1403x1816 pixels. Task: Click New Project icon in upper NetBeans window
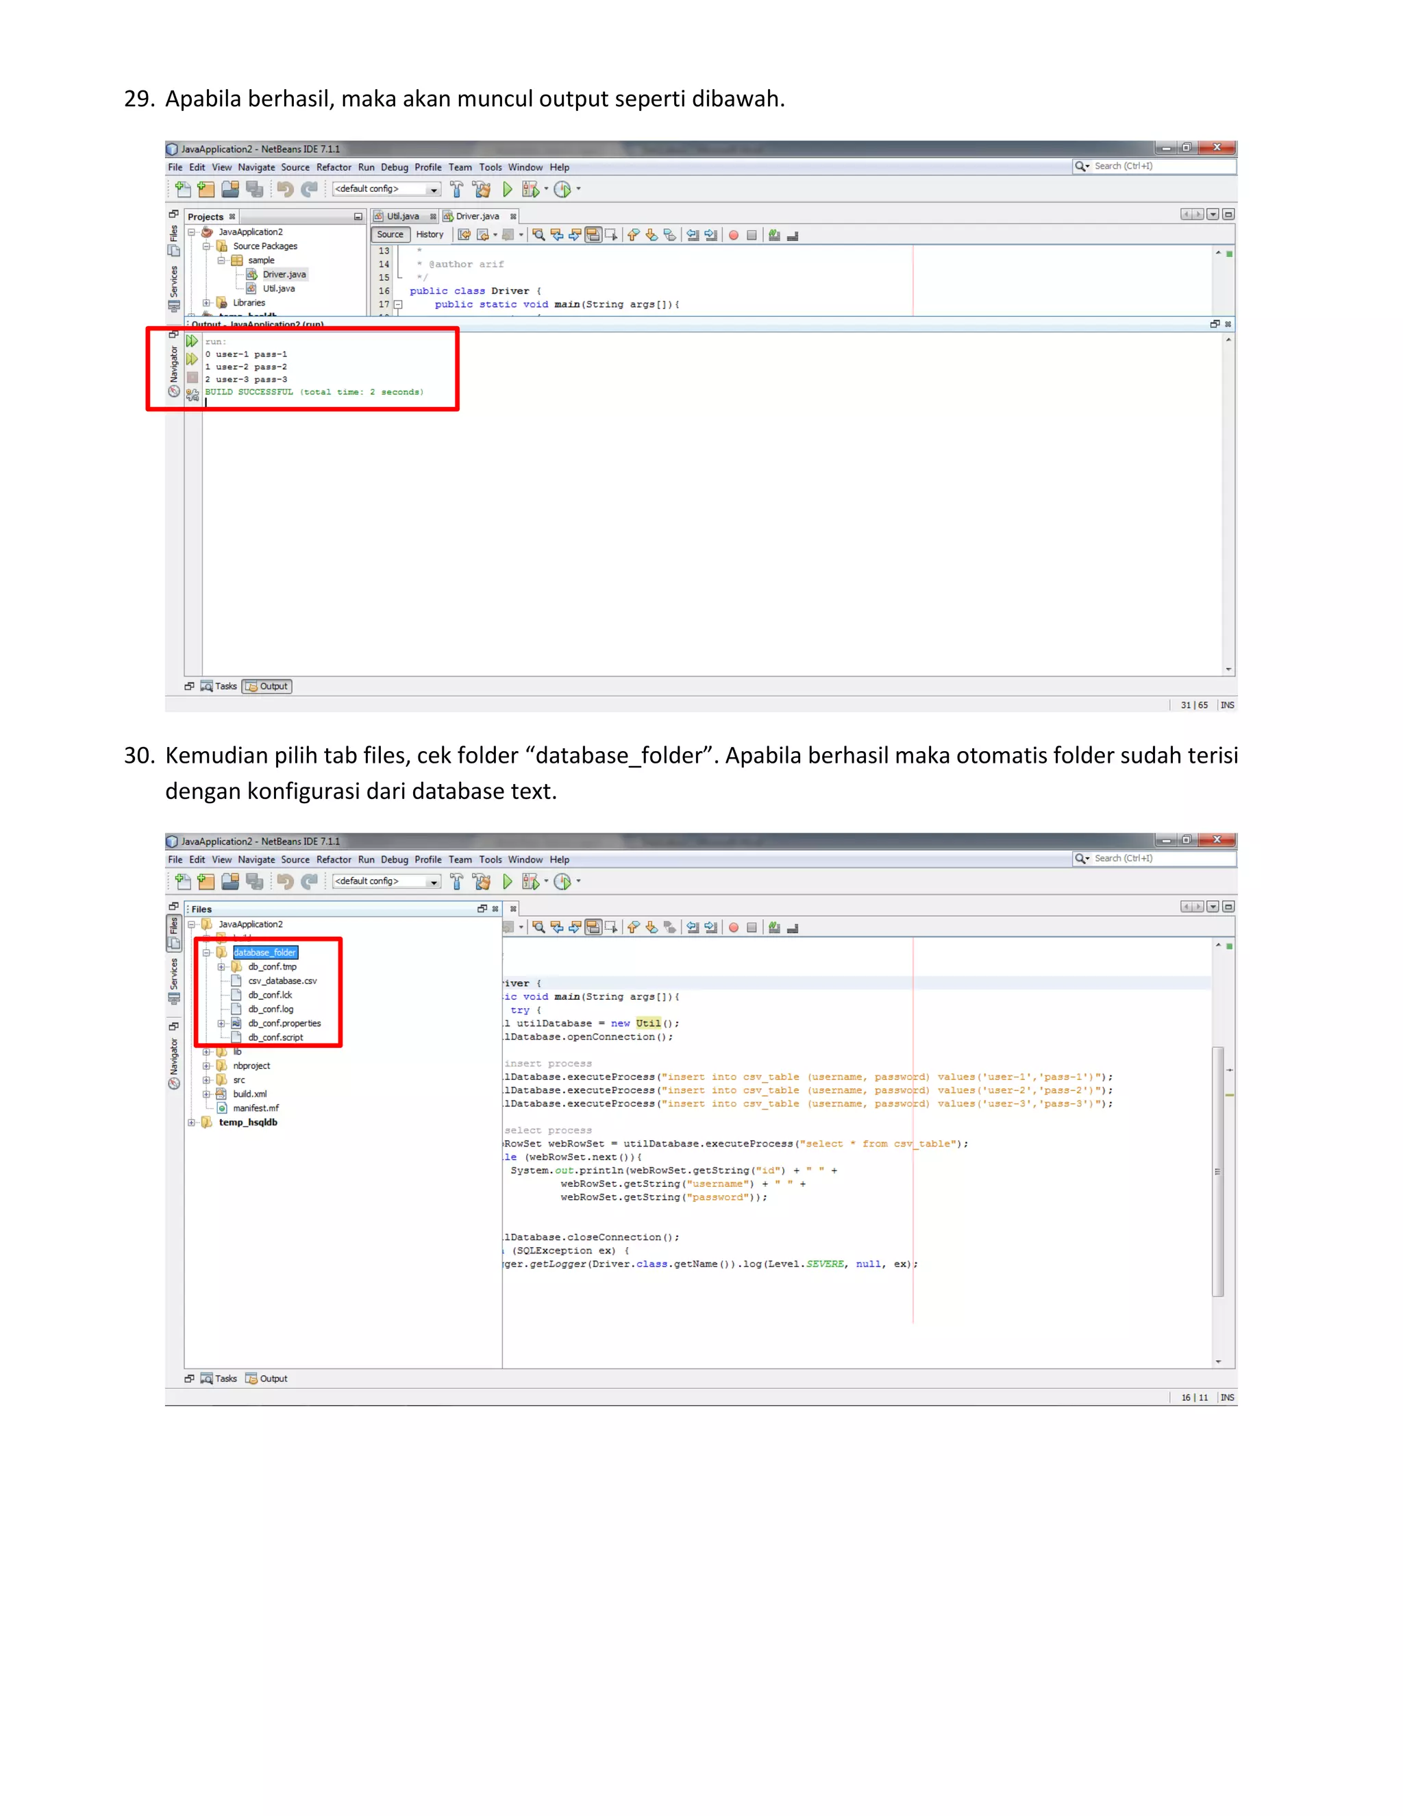tap(206, 190)
